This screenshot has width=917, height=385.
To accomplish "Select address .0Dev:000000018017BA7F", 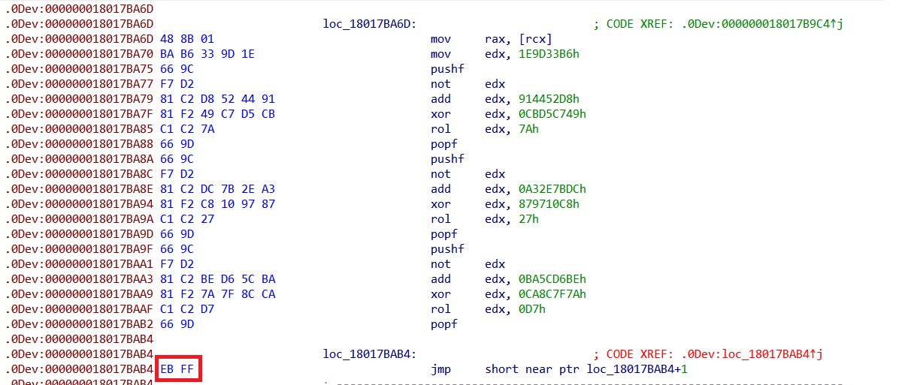I will pyautogui.click(x=79, y=114).
